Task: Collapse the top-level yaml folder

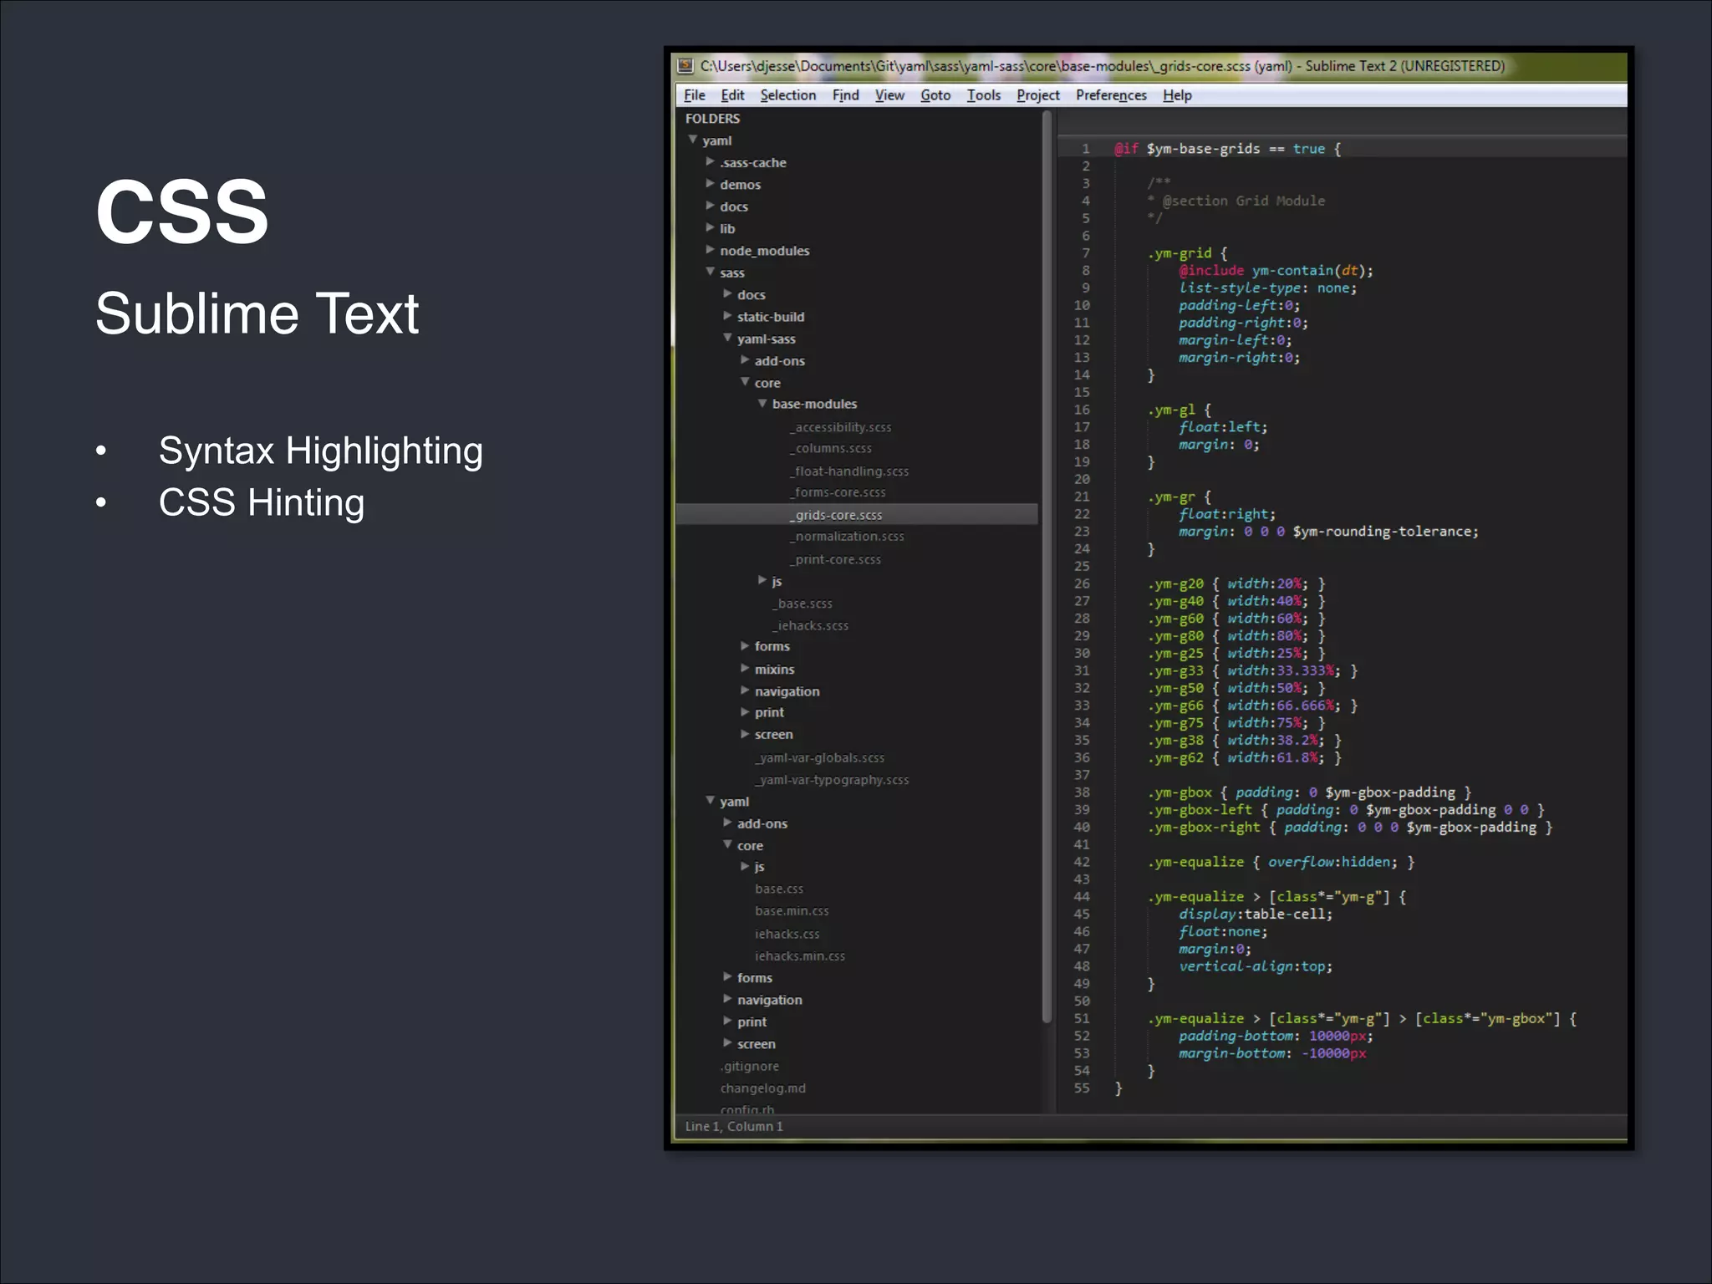Action: click(x=693, y=140)
